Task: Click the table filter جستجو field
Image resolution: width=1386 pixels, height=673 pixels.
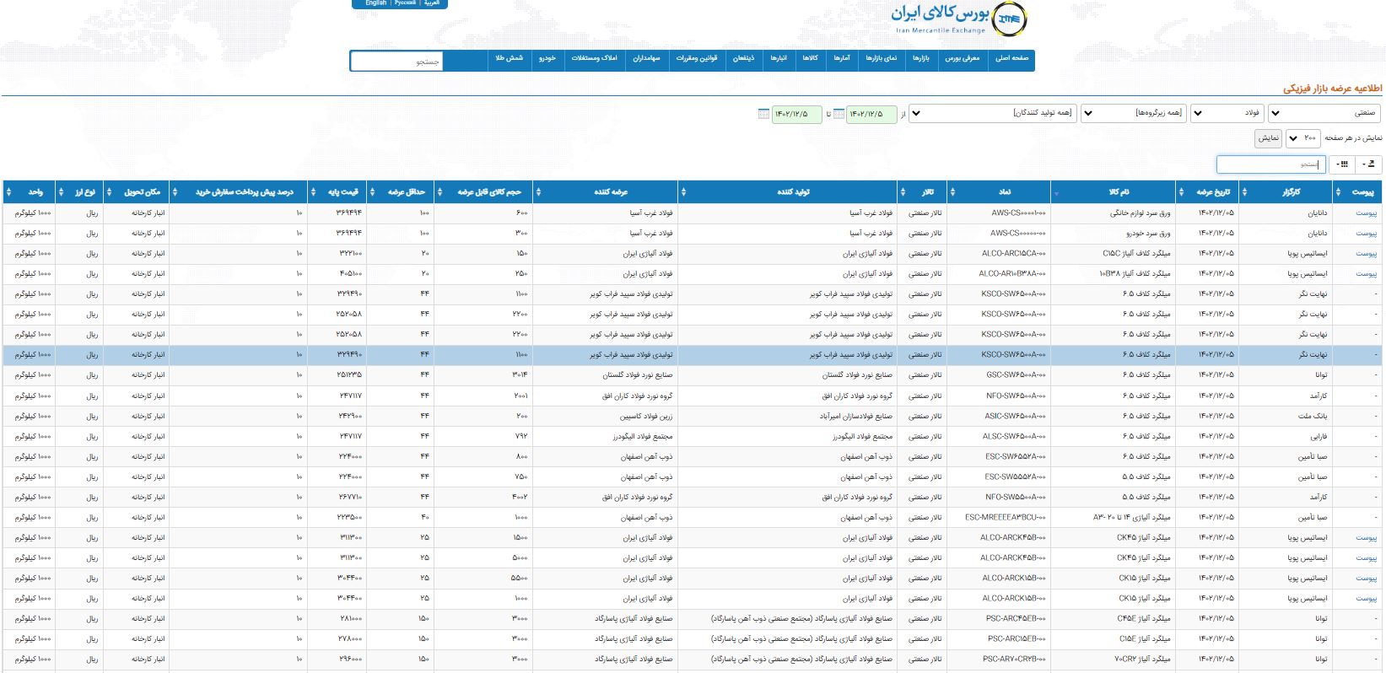Action: pos(1270,164)
